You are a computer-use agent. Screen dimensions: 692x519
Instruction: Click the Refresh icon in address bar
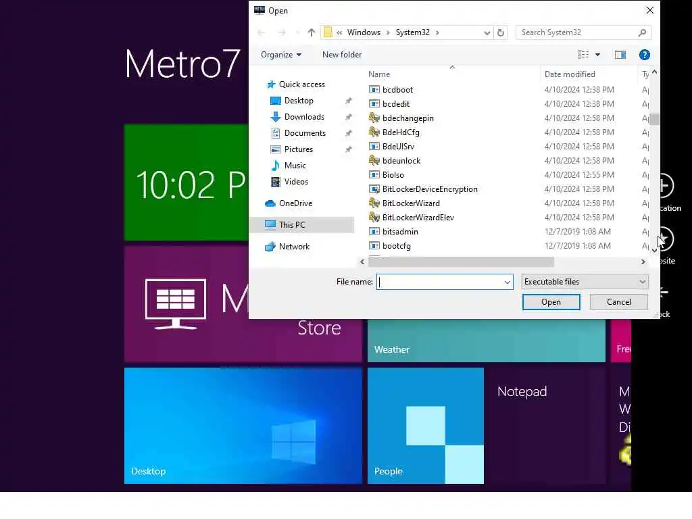click(501, 32)
